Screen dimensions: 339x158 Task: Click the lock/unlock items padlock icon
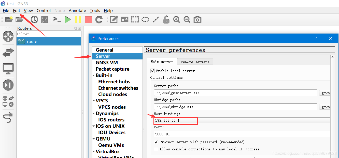(x=166, y=20)
